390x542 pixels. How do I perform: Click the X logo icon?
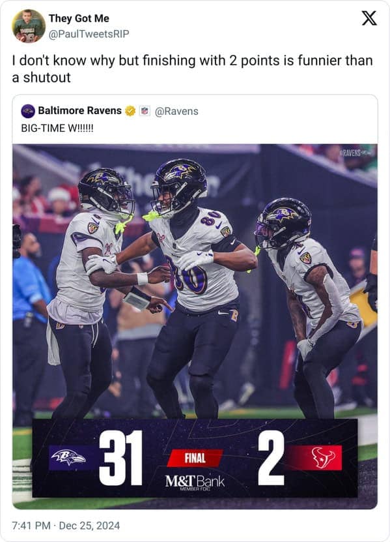coord(369,18)
